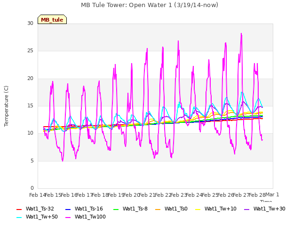Click the highest magenta peak near Feb 27

(x=241, y=33)
